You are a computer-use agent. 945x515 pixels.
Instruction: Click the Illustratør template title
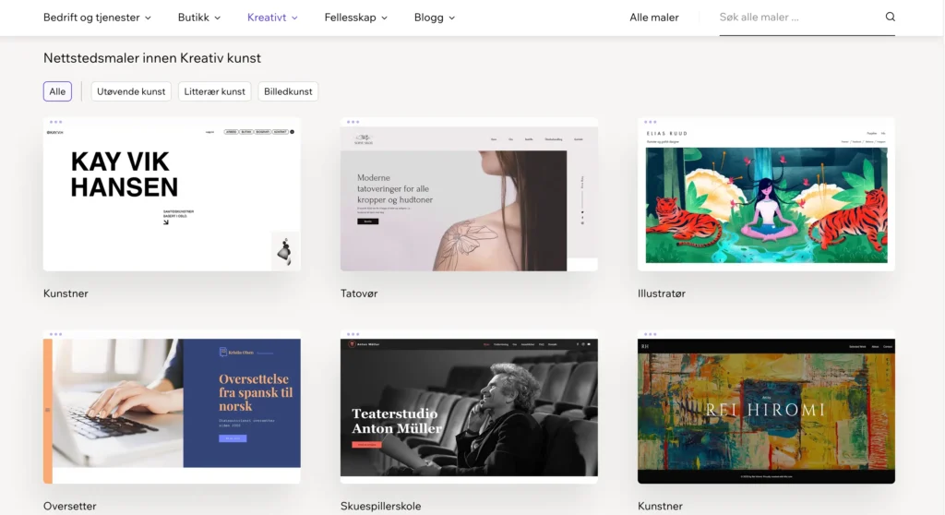pos(662,293)
